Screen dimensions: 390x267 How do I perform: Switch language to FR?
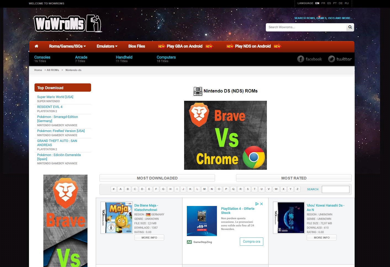click(x=323, y=3)
